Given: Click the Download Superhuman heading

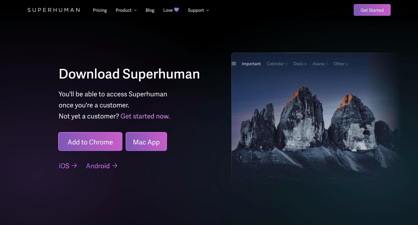Looking at the screenshot, I should click(x=129, y=74).
